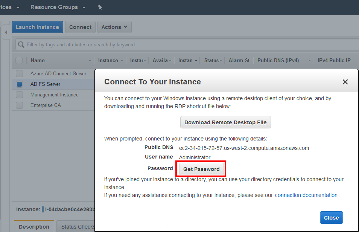Image resolution: width=359 pixels, height=232 pixels.
Task: Click the Connect button
Action: coord(80,27)
